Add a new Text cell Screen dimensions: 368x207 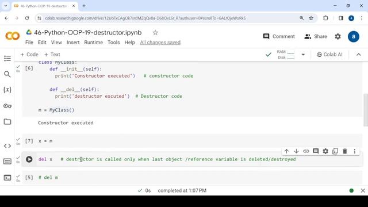(x=52, y=55)
